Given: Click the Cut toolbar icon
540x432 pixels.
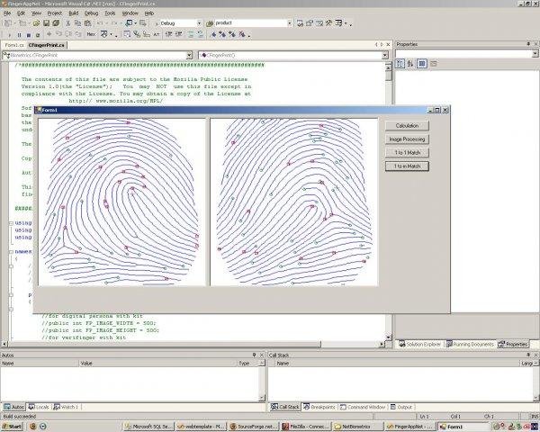Looking at the screenshot, I should pyautogui.click(x=68, y=23).
